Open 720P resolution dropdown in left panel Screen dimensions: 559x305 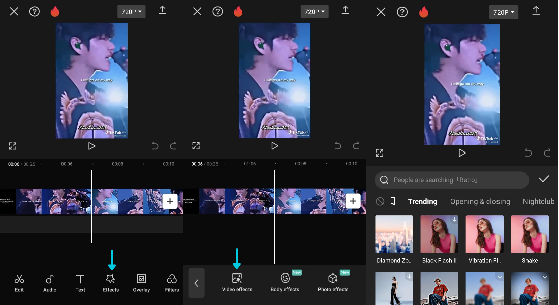[x=132, y=12]
